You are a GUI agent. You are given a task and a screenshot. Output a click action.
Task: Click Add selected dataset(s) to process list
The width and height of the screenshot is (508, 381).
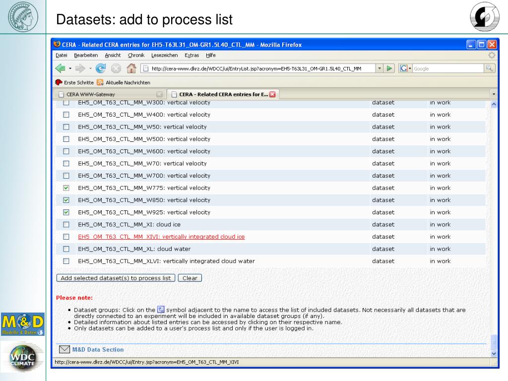pos(116,278)
